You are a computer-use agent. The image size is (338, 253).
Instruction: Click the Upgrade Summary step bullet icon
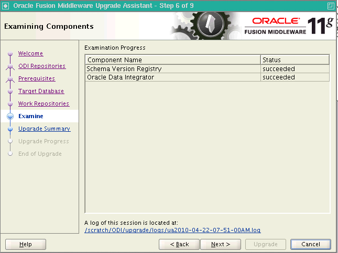(10, 129)
